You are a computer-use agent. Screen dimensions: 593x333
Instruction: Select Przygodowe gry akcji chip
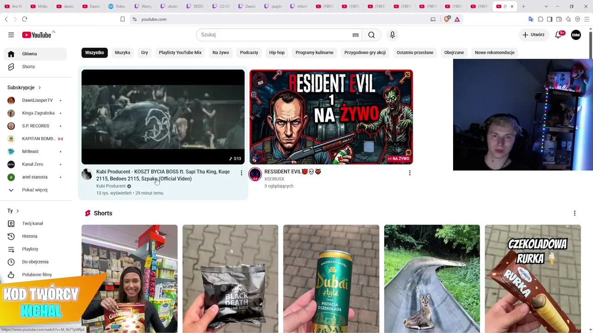click(x=365, y=52)
